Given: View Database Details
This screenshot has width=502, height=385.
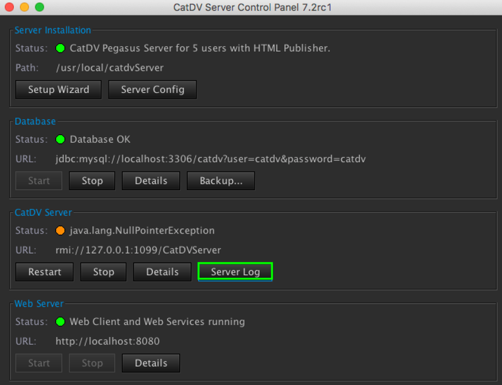Looking at the screenshot, I should click(x=151, y=181).
